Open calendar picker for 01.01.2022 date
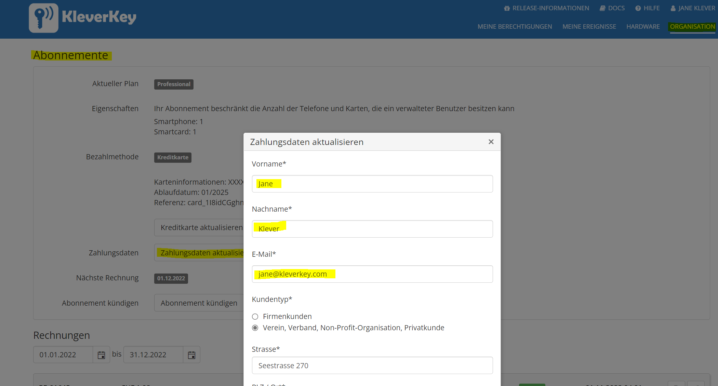The height and width of the screenshot is (386, 718). [x=101, y=355]
